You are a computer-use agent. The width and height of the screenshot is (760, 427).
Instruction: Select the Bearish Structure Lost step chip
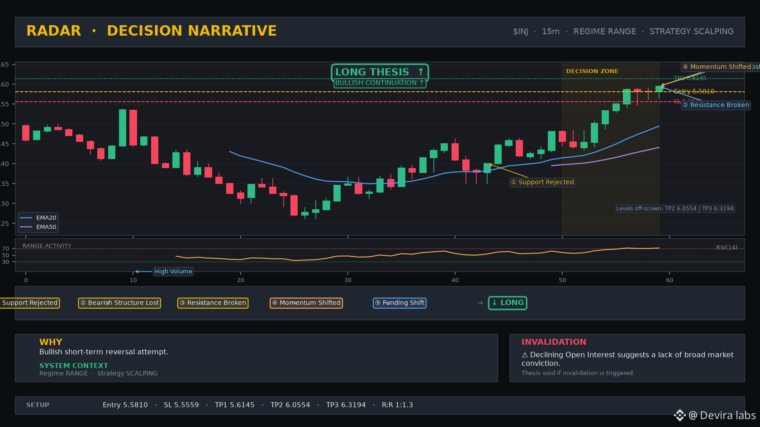click(119, 303)
